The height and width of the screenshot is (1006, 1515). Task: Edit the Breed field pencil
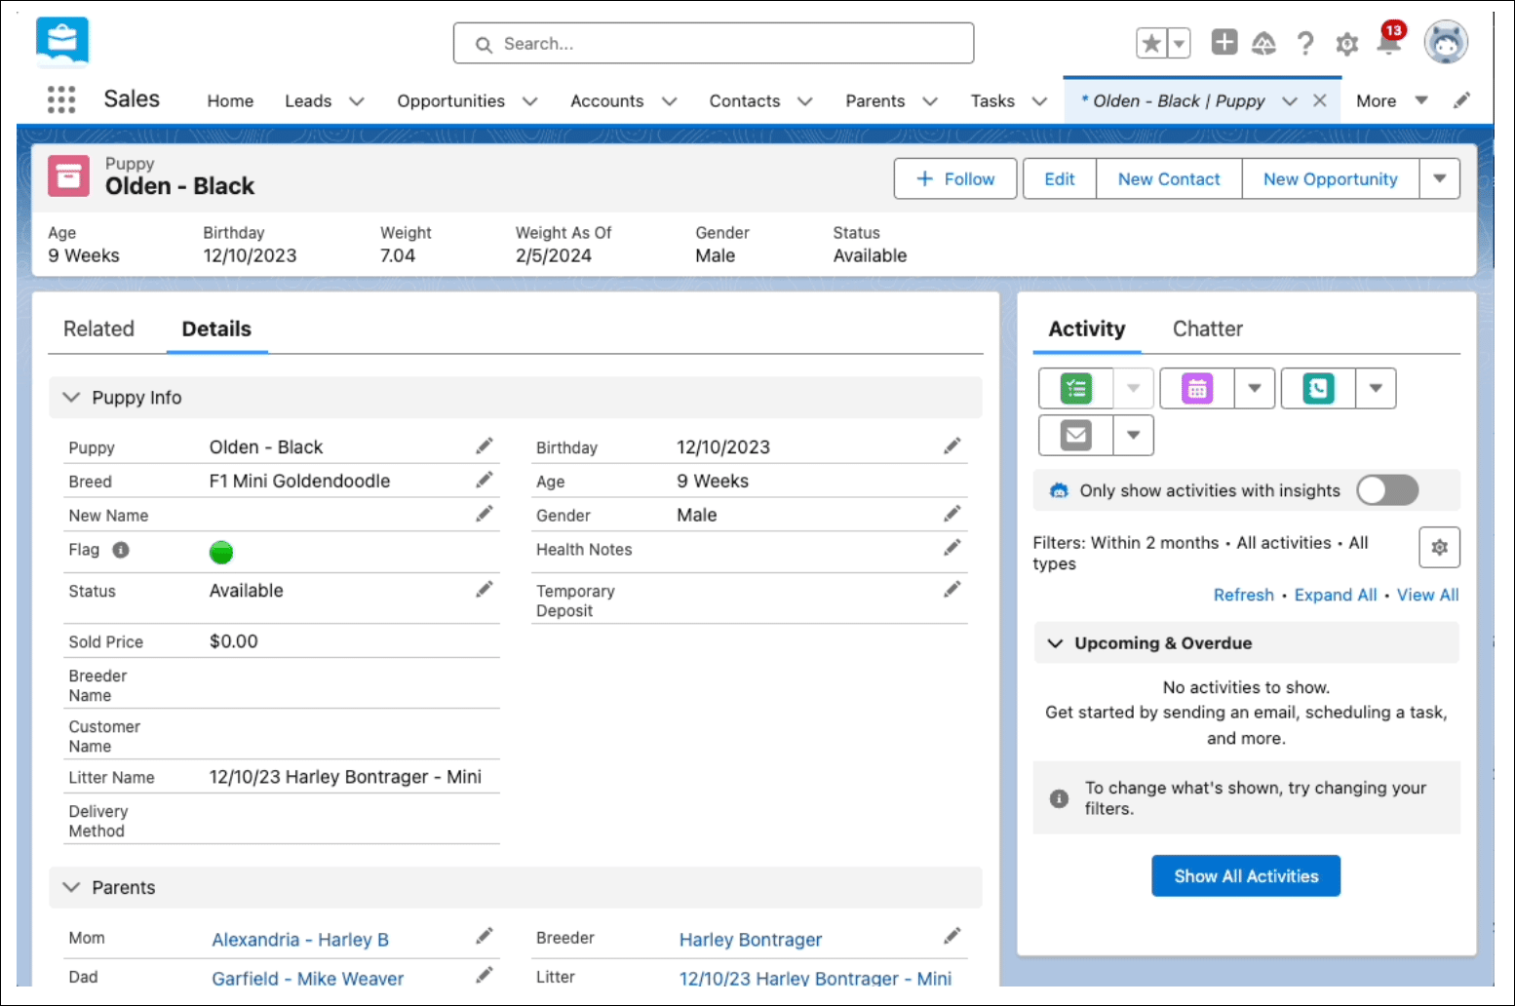tap(485, 481)
